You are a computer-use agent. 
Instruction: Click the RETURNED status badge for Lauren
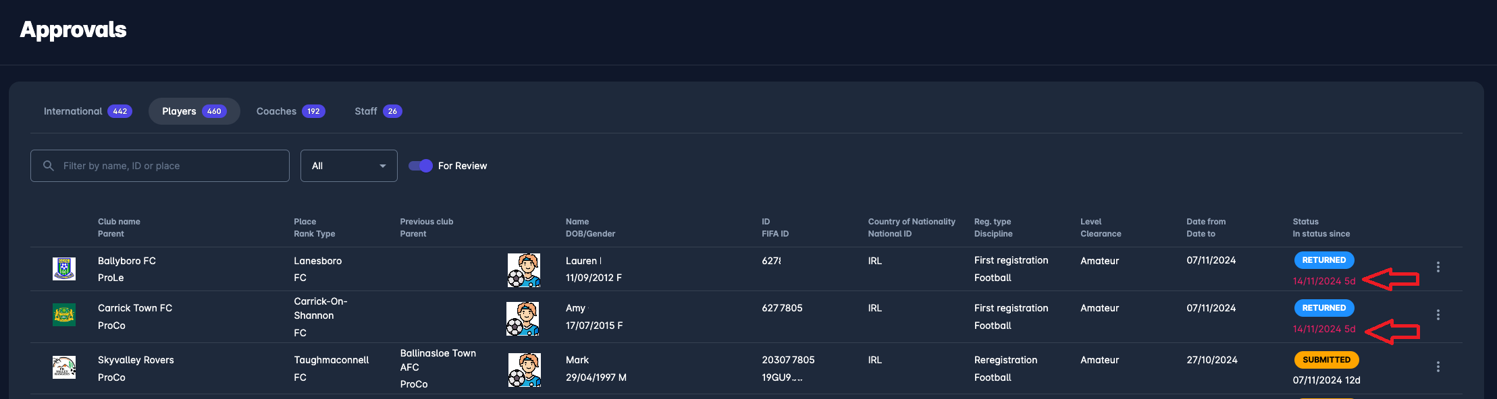coord(1323,260)
